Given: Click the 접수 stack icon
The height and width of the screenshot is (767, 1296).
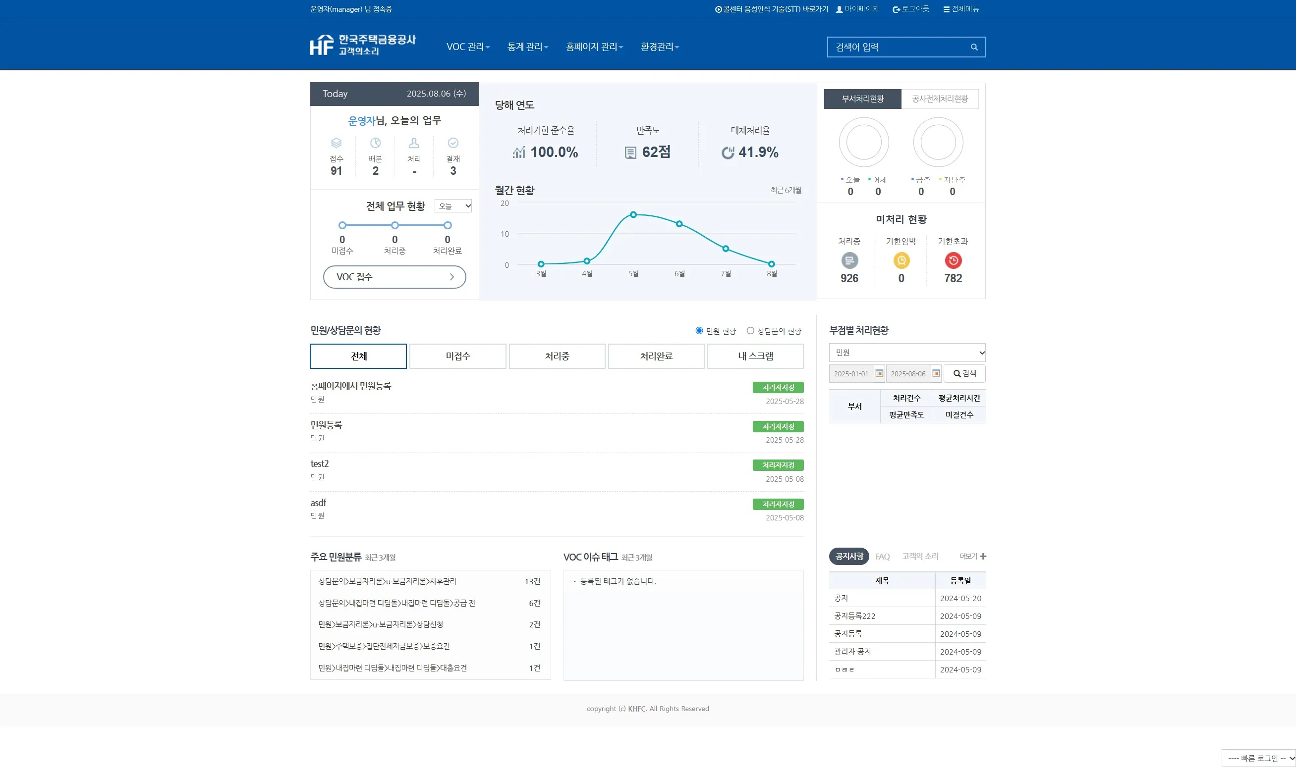Looking at the screenshot, I should (x=336, y=143).
